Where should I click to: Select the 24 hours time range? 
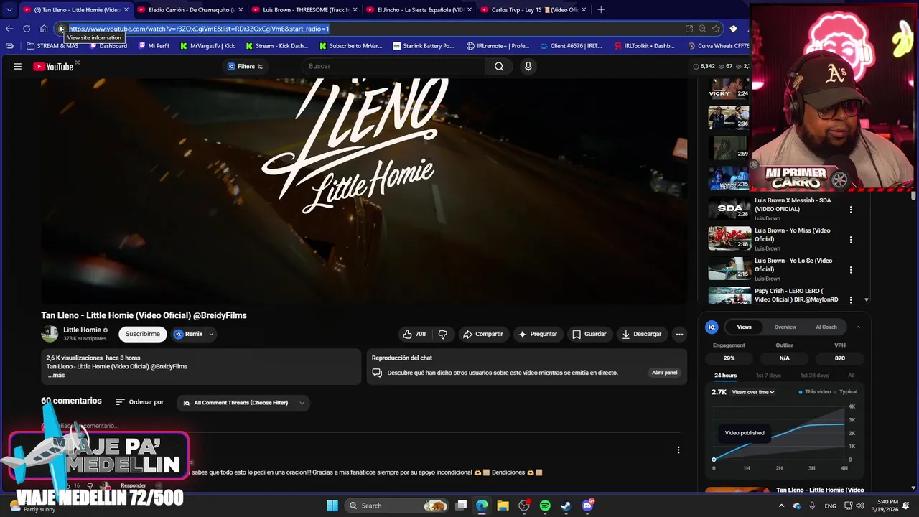[725, 376]
